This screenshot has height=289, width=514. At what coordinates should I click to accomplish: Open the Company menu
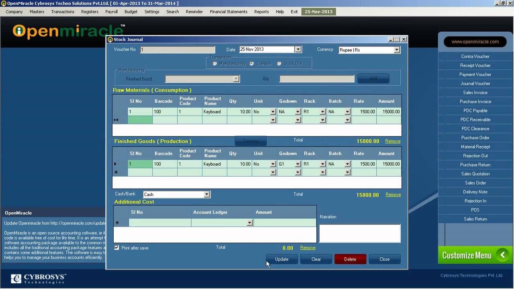[x=14, y=12]
